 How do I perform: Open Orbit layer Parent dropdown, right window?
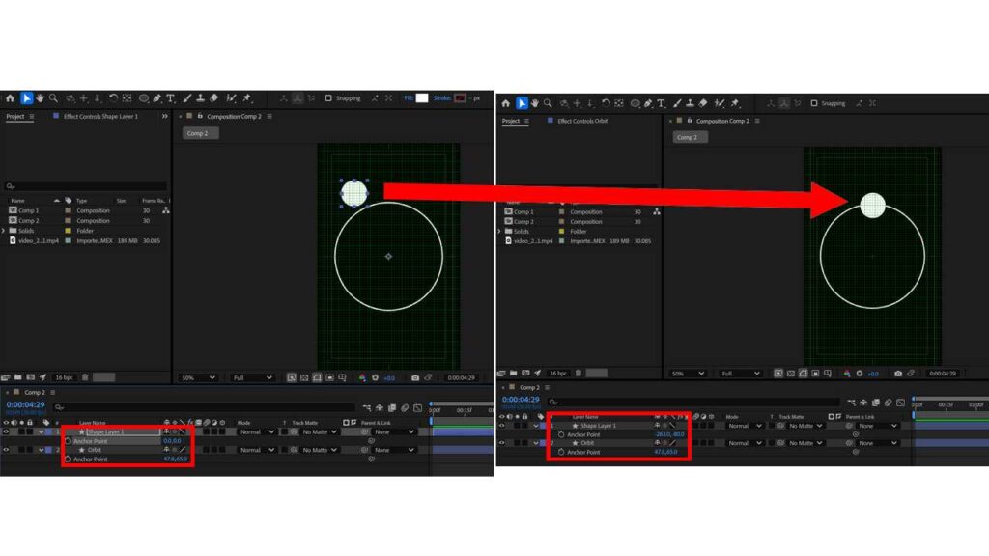tap(877, 443)
